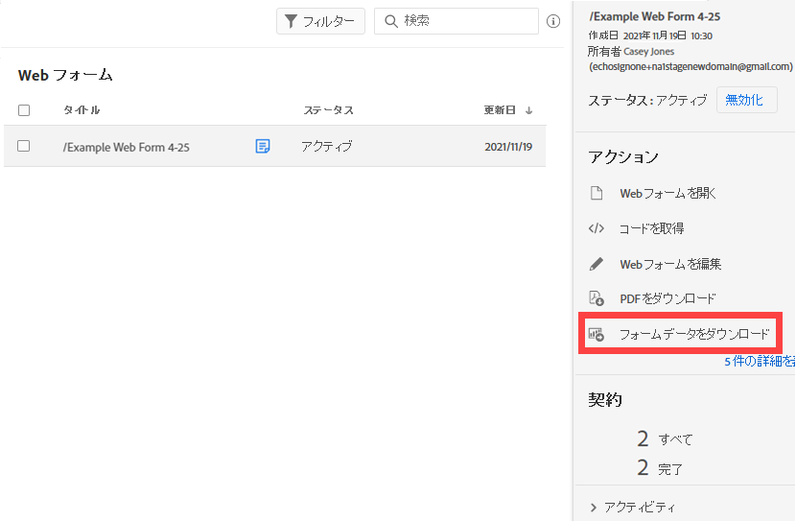
Task: Click the info circle icon
Action: pyautogui.click(x=553, y=21)
